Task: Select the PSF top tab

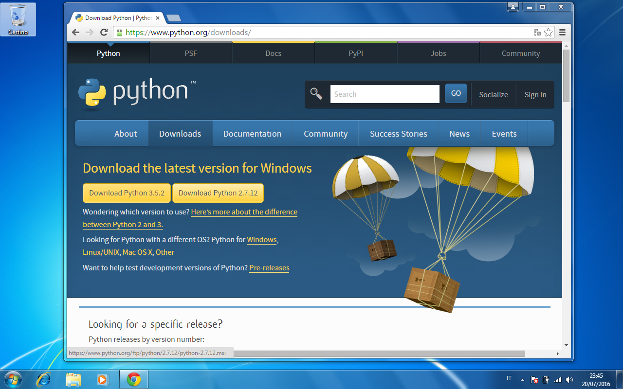Action: tap(191, 53)
